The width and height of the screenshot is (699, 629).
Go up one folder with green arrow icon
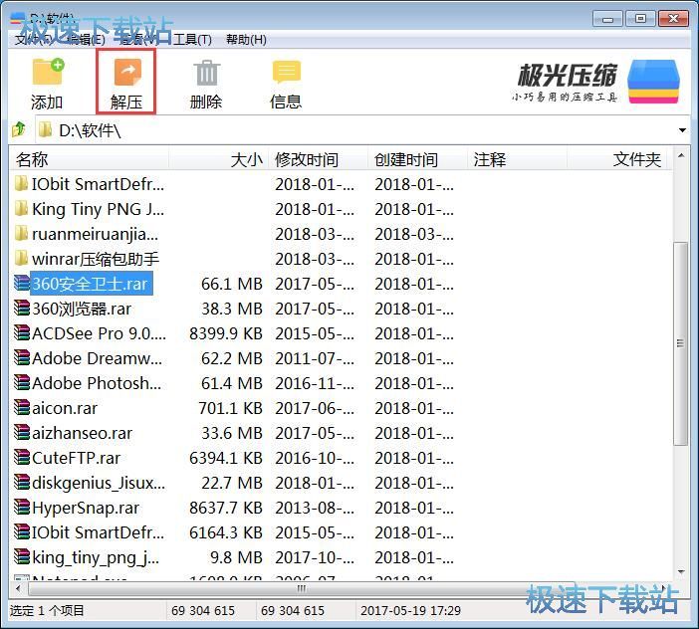tap(19, 130)
